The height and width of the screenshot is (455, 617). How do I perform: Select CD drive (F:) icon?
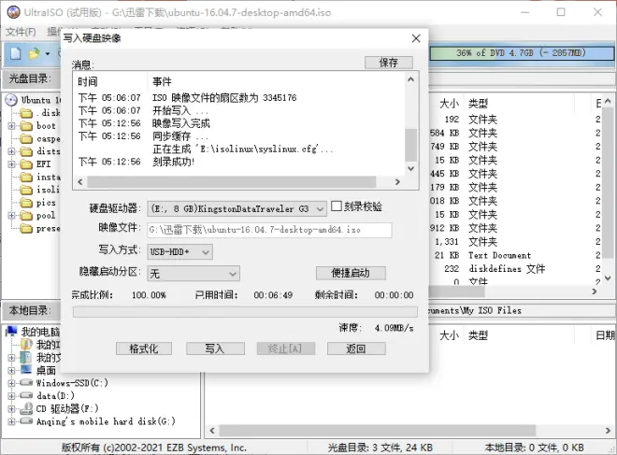point(26,408)
